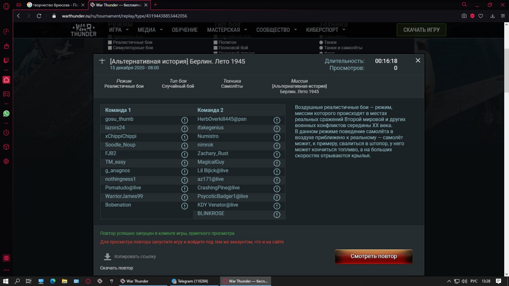Click the report icon for nothingness1
This screenshot has height=286, width=509.
185,180
